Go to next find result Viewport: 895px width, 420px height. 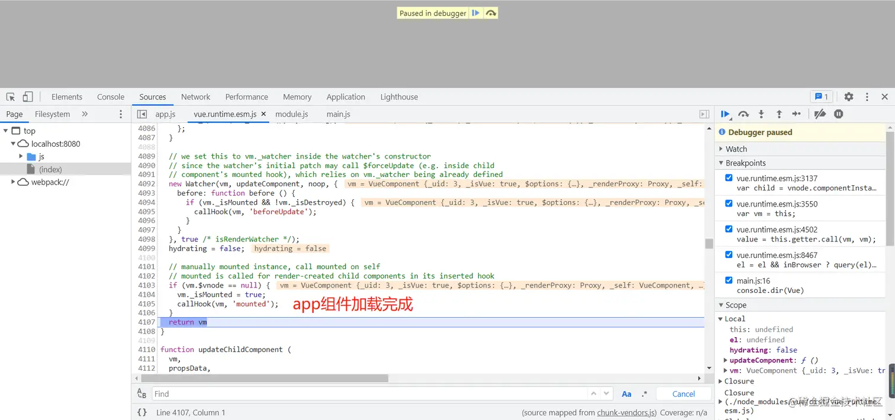tap(606, 393)
